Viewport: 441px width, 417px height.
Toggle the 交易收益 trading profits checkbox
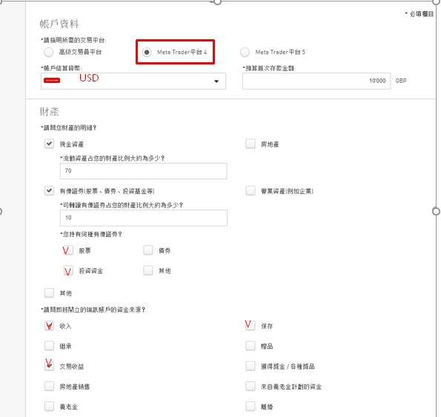click(x=49, y=366)
